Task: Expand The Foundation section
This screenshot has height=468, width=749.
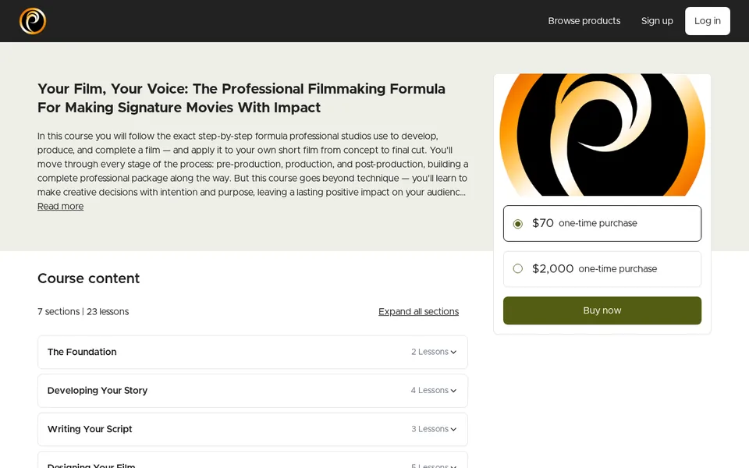Action: tap(253, 352)
